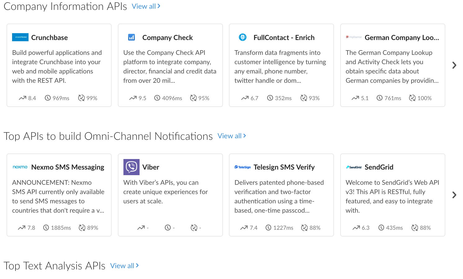Click SendGrid popularity trend icon

coord(356,228)
